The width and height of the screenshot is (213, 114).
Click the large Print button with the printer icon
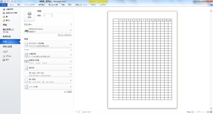pos(29,16)
